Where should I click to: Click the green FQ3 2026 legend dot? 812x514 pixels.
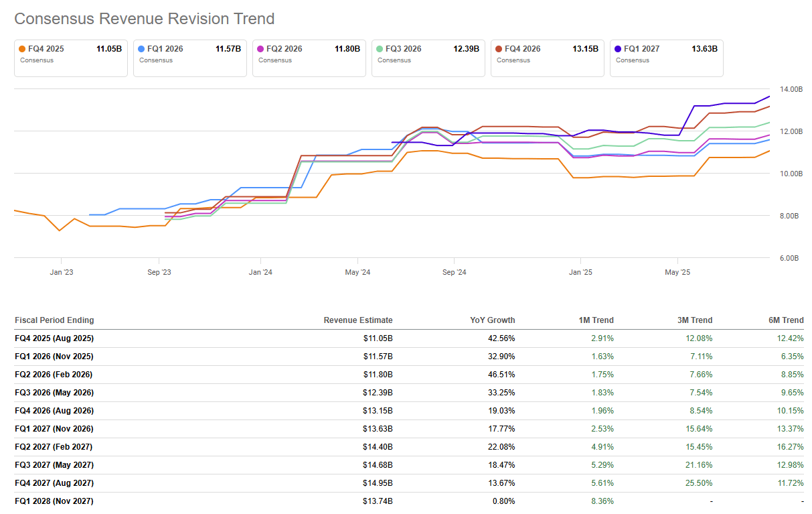pyautogui.click(x=380, y=49)
